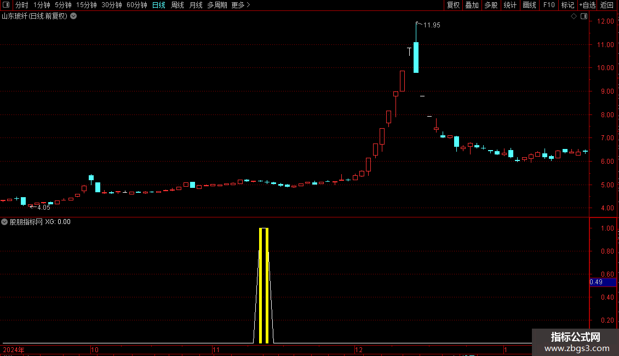The height and width of the screenshot is (356, 619).
Task: Select the 日线 daily chart tab
Action: click(x=159, y=5)
